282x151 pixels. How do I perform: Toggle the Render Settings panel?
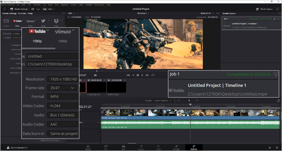[19, 9]
